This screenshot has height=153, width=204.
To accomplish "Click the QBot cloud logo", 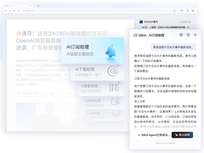I will point(135,35).
